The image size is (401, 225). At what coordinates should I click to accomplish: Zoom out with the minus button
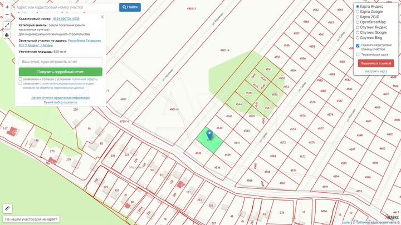(x=7, y=15)
